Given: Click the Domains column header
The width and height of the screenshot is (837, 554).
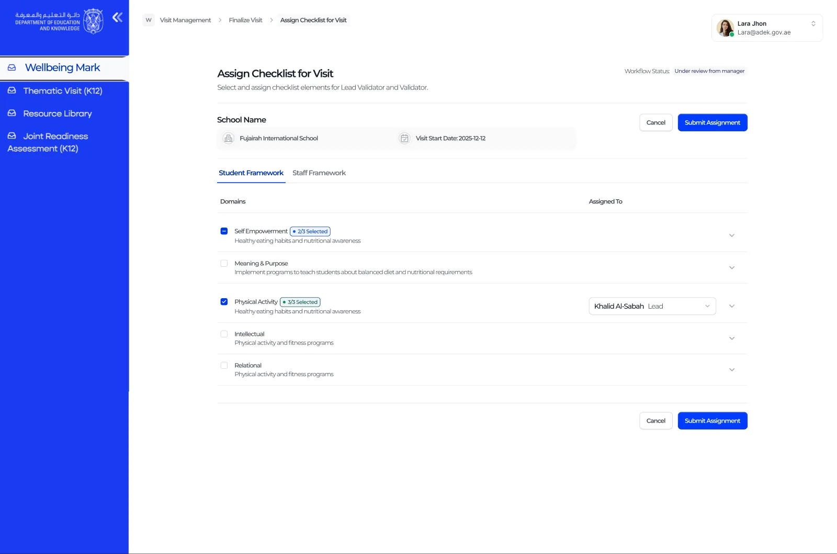Looking at the screenshot, I should pos(233,201).
